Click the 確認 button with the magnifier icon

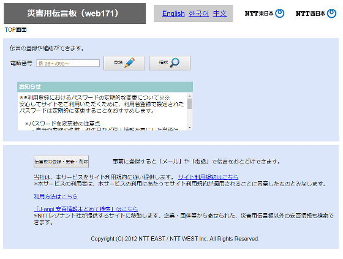pyautogui.click(x=170, y=63)
